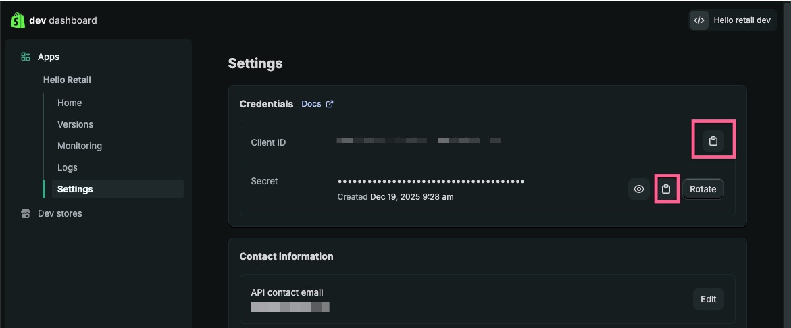
Task: Rotate the app secret
Action: pos(703,189)
